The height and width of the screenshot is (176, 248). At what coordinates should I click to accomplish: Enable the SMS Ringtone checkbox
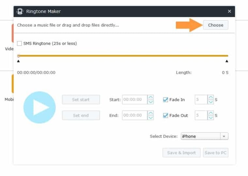tap(20, 43)
